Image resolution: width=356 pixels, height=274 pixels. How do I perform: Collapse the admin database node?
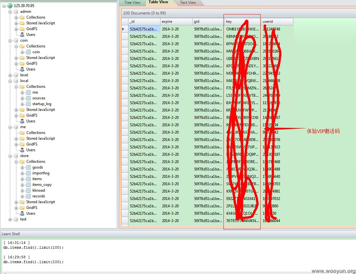pyautogui.click(x=10, y=12)
